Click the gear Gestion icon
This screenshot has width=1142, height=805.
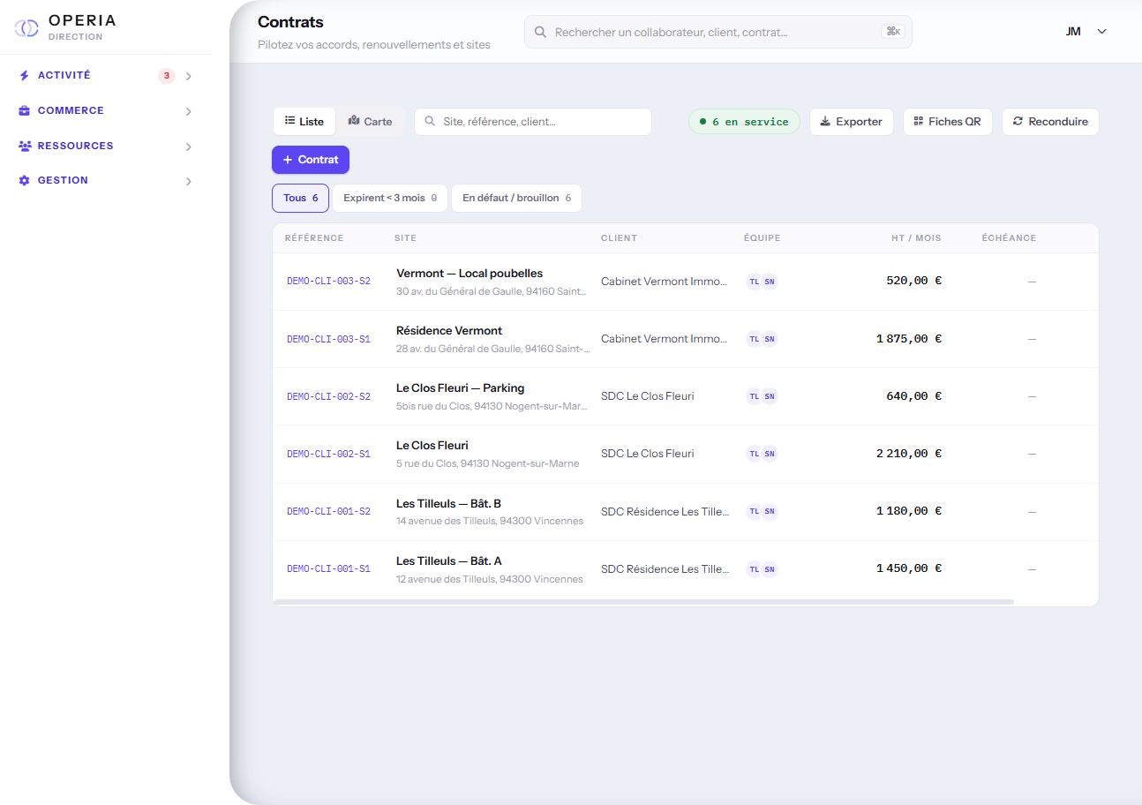(25, 180)
